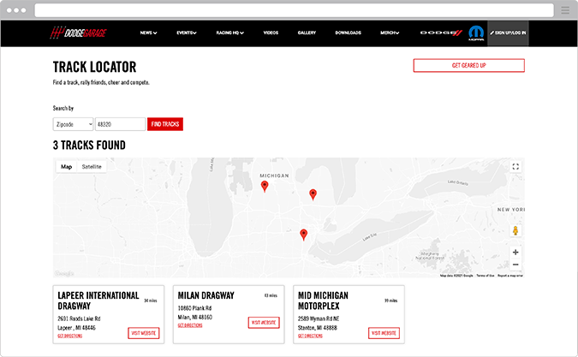Viewport: 578px width, 357px height.
Task: Go to the Gallery page
Action: pyautogui.click(x=307, y=33)
